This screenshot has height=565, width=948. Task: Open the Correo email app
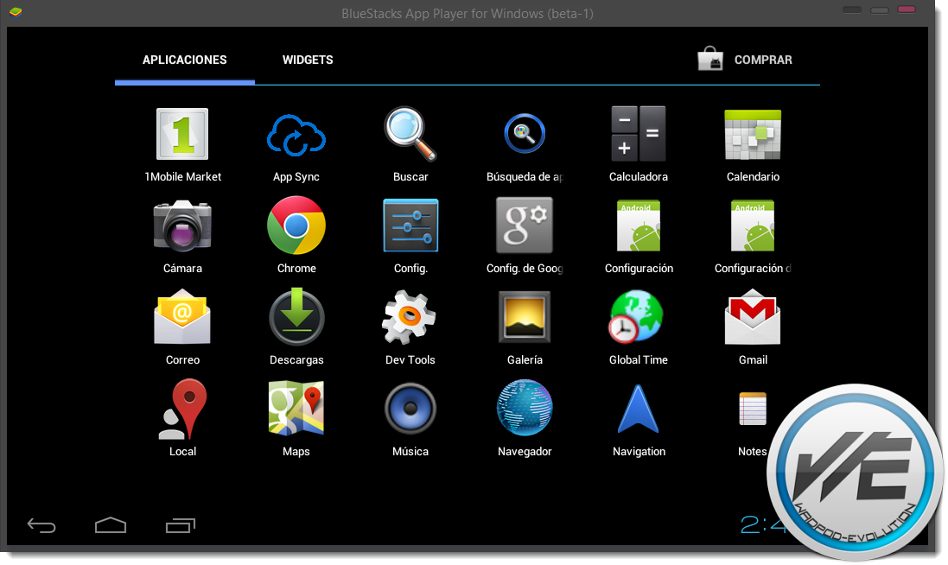[x=182, y=317]
